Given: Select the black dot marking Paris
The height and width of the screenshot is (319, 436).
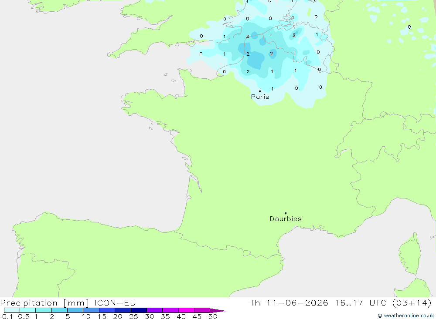Looking at the screenshot, I should coord(260,91).
